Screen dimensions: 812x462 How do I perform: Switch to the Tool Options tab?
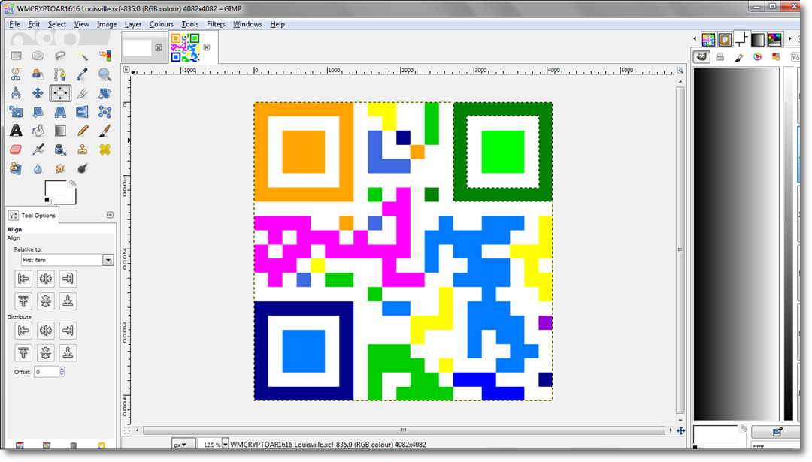[x=32, y=215]
